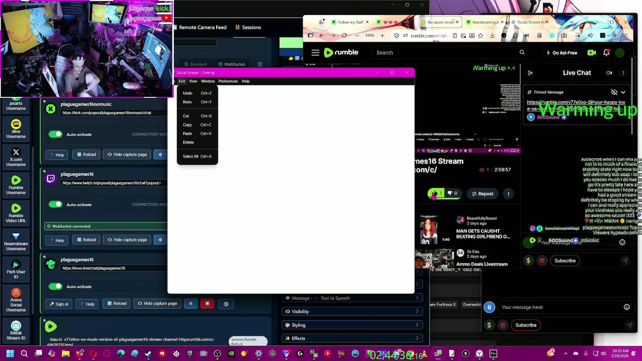
Task: Collapse Live Chat panel with arrow icon
Action: [x=530, y=73]
